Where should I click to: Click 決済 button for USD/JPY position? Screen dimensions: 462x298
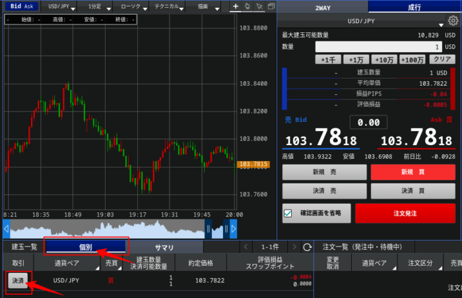pos(18,281)
